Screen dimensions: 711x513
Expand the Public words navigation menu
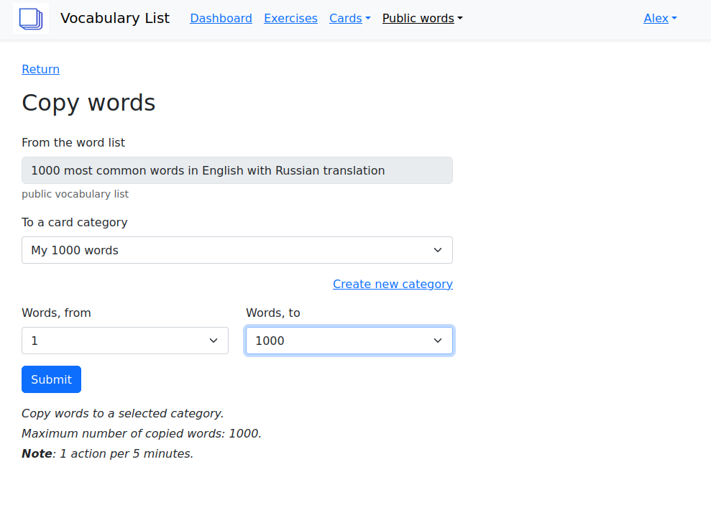(x=422, y=19)
